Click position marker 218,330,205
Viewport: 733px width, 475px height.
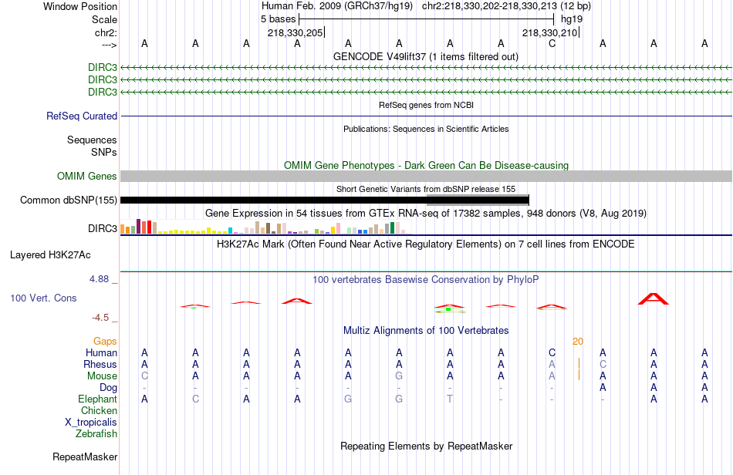tap(296, 32)
